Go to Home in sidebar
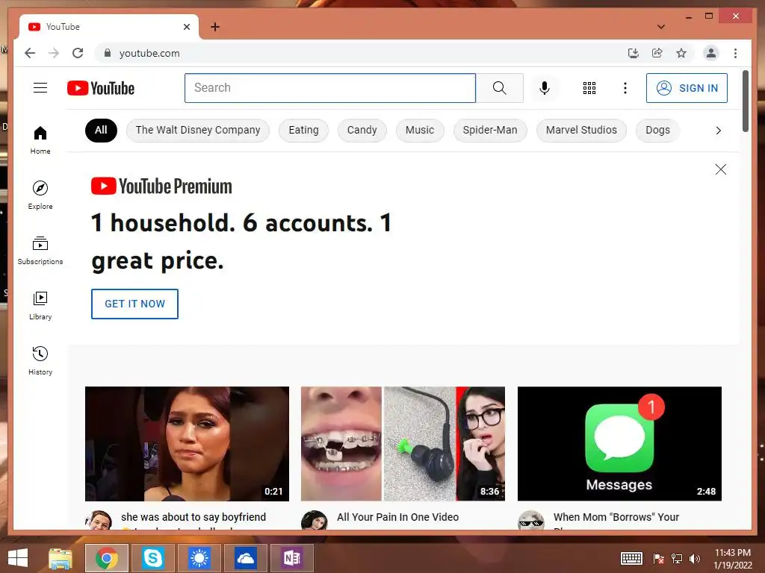 pos(40,140)
